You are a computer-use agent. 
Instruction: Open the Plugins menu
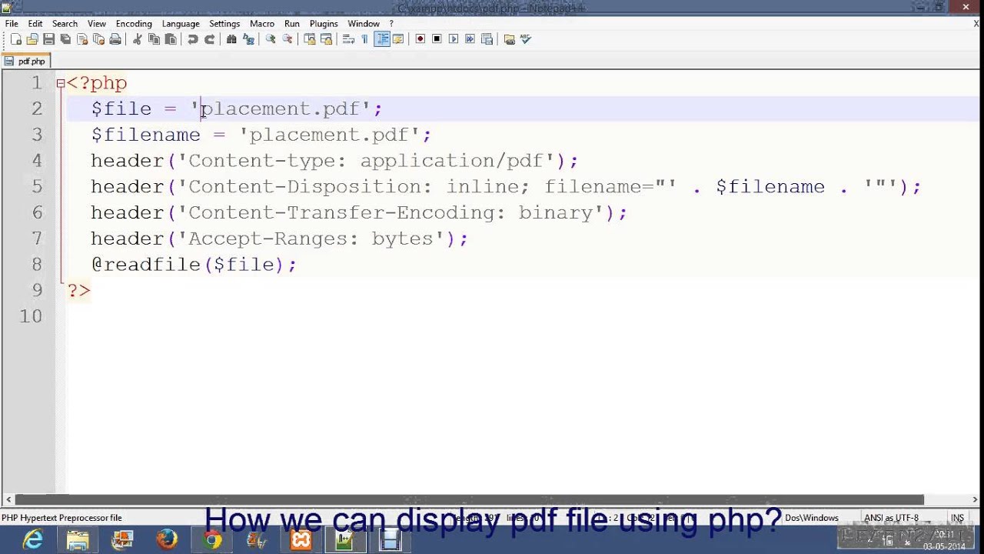pyautogui.click(x=324, y=24)
